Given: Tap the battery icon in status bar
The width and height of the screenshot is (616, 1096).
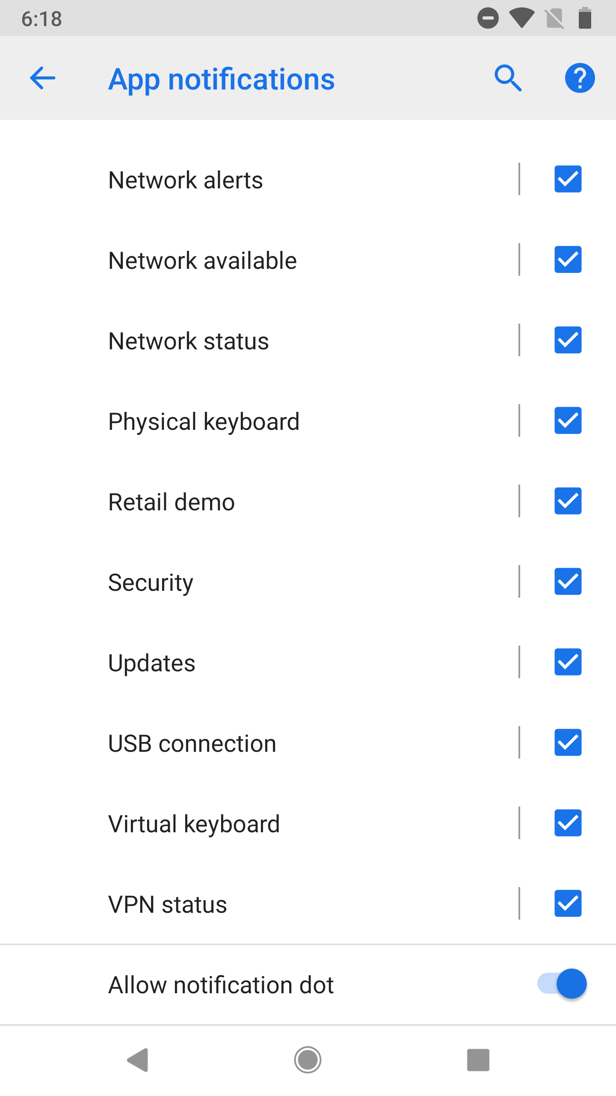Looking at the screenshot, I should tap(585, 19).
